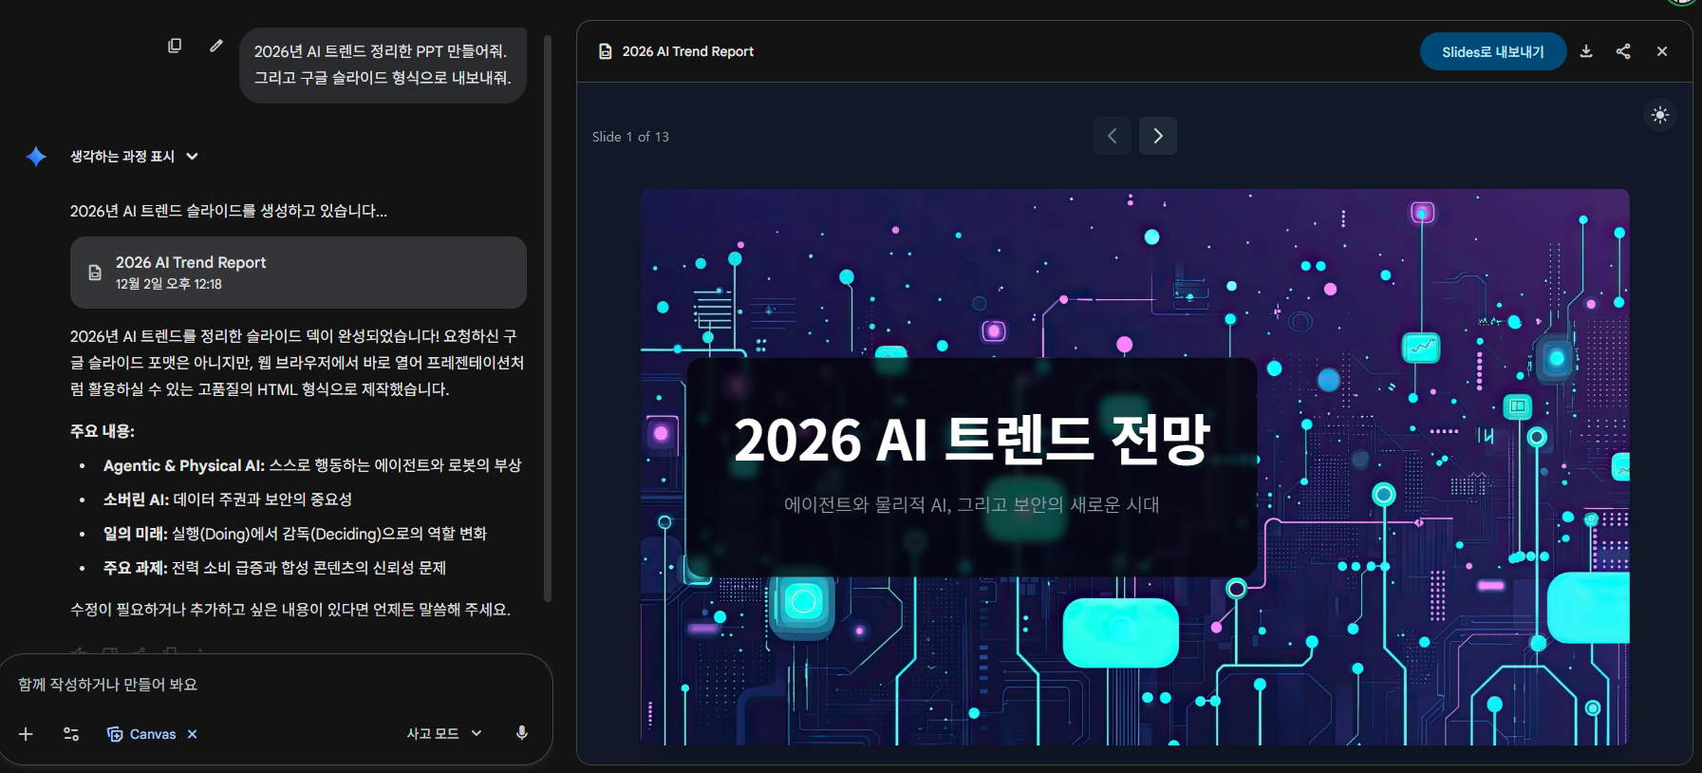Click the '소버린 AI' bullet point
The height and width of the screenshot is (773, 1702).
[228, 500]
